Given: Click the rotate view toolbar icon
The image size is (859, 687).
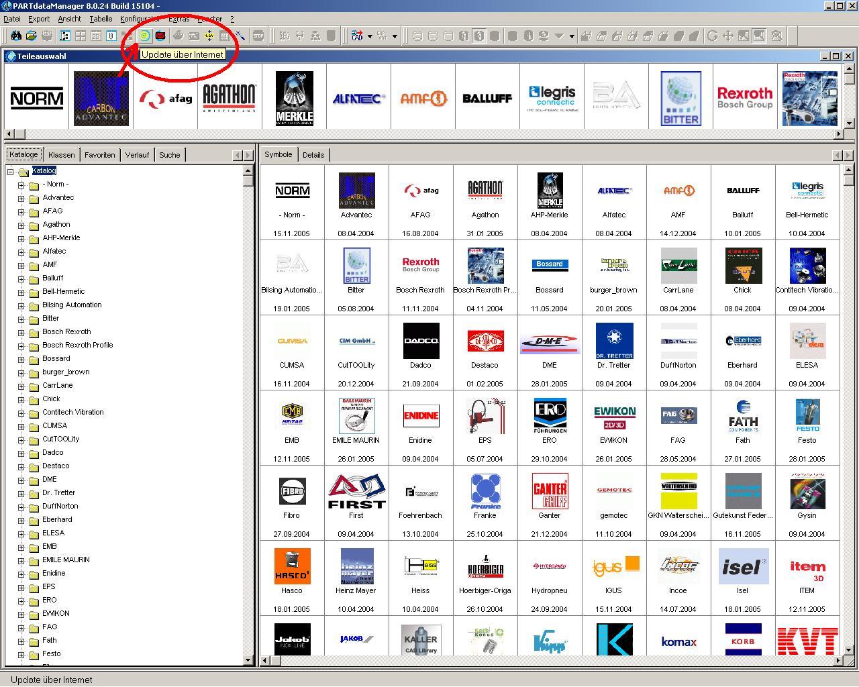Looking at the screenshot, I should tap(712, 36).
